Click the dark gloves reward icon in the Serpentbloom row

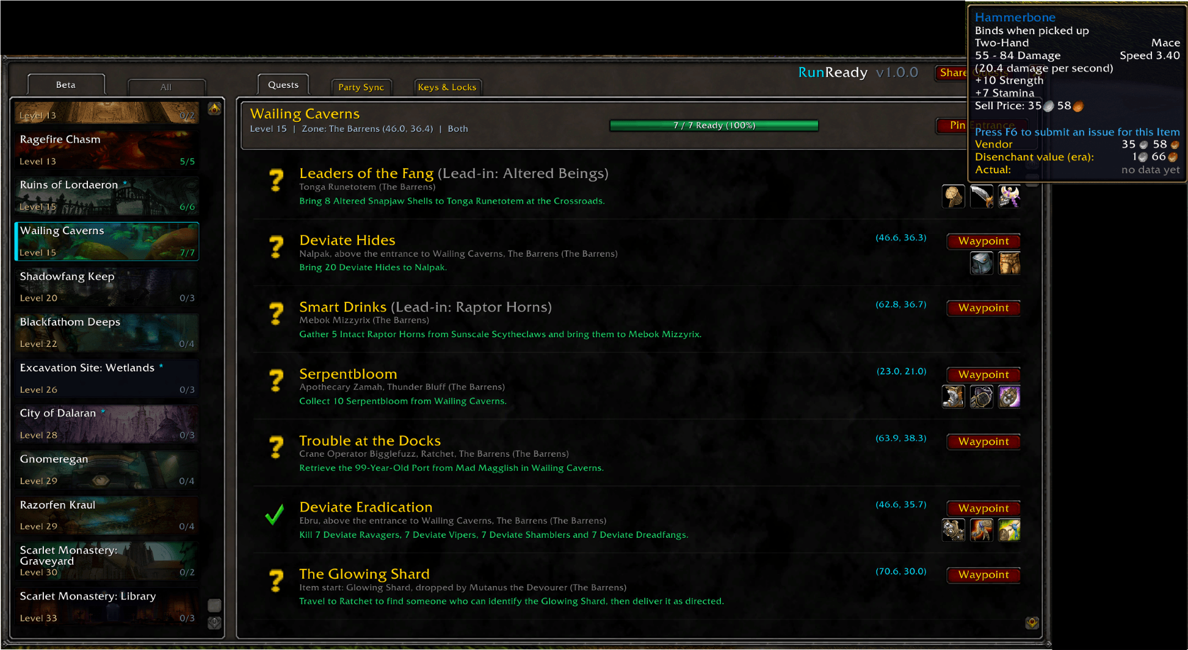pyautogui.click(x=982, y=397)
